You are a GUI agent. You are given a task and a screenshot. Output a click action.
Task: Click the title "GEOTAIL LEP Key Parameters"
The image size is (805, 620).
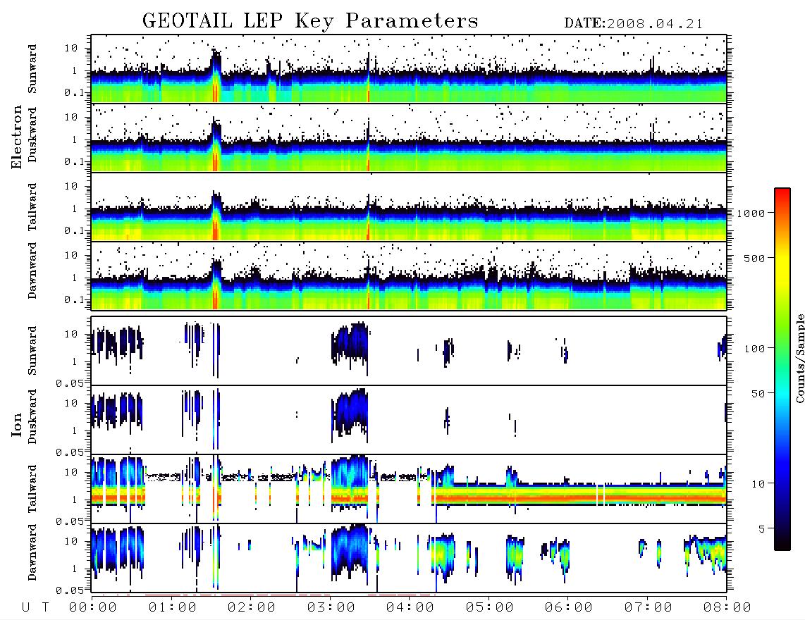coord(310,21)
